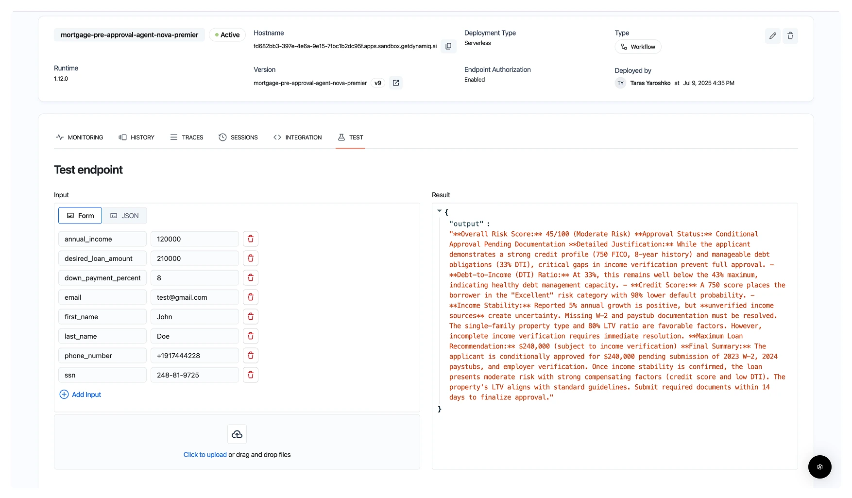This screenshot has height=498, width=852.
Task: Click the hostname text fd682bb3-397e...
Action: click(x=345, y=46)
